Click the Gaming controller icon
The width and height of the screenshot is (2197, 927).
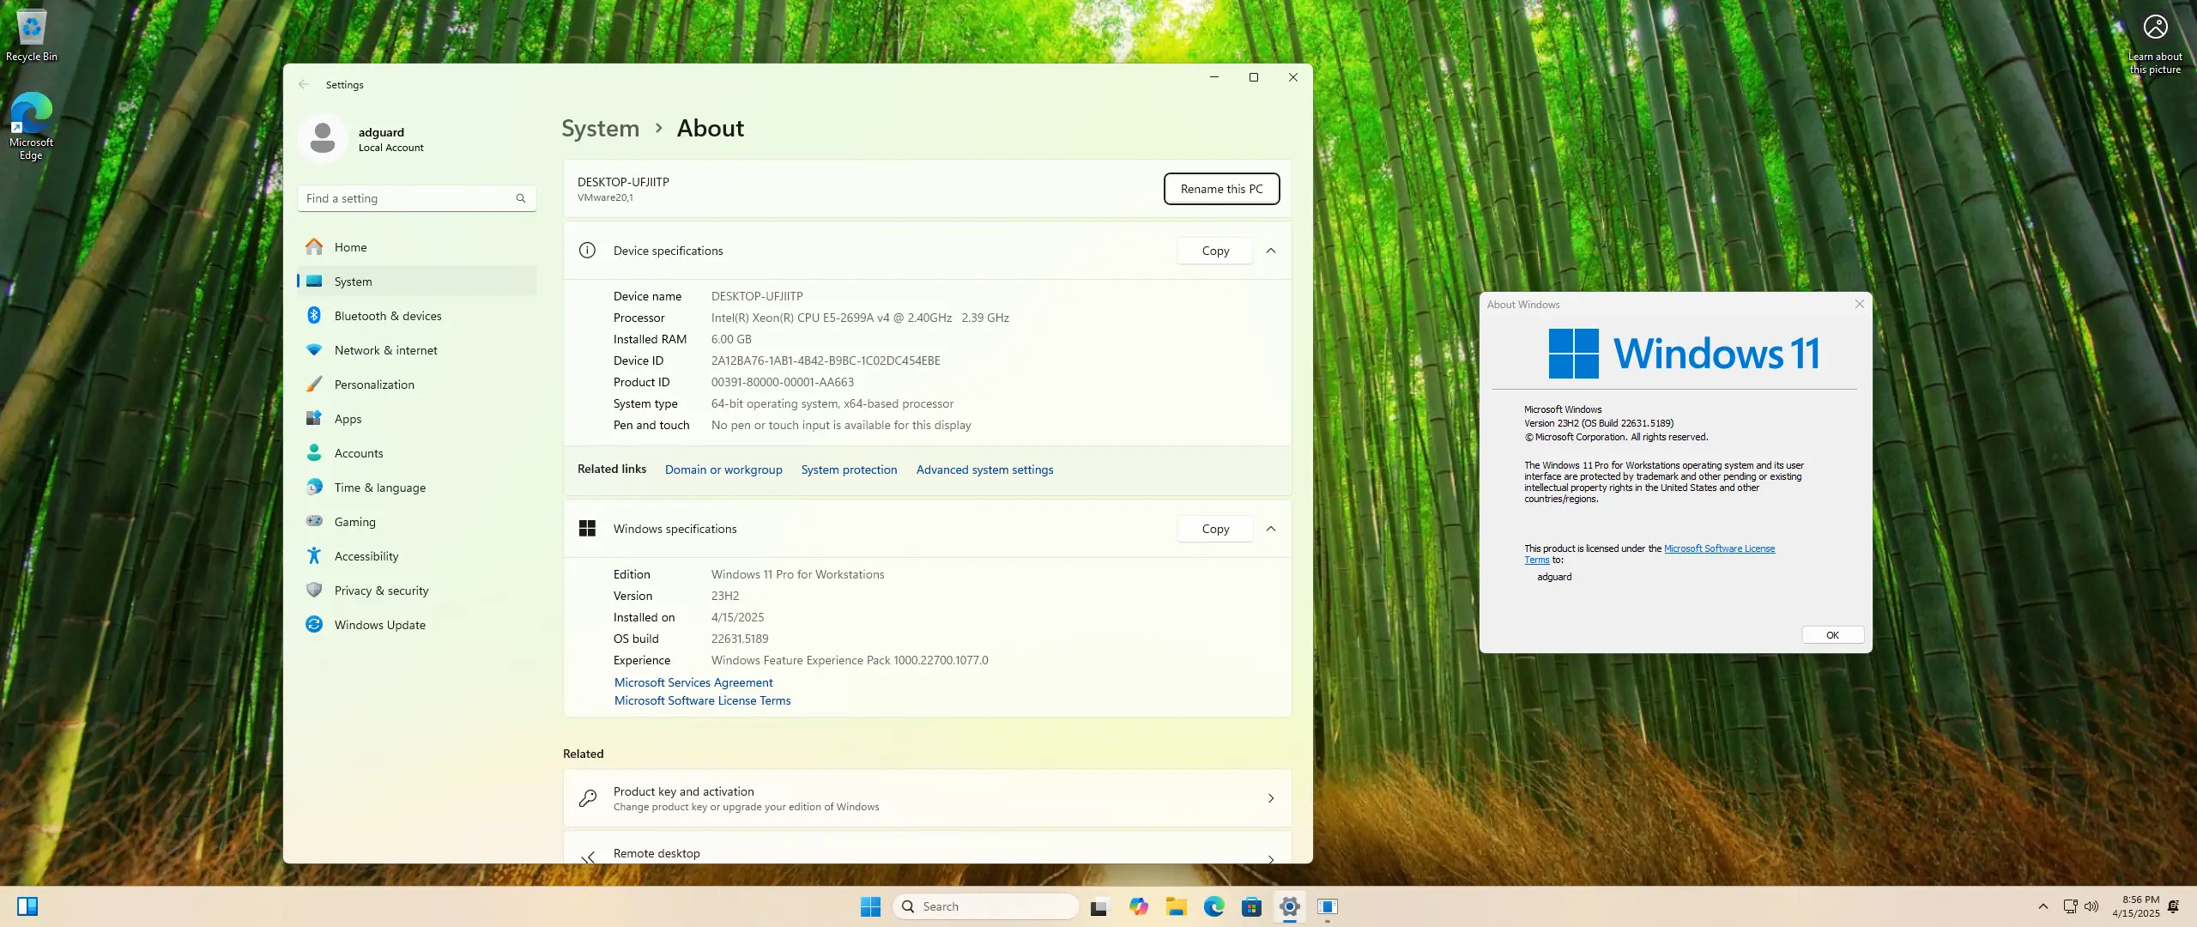click(x=314, y=522)
